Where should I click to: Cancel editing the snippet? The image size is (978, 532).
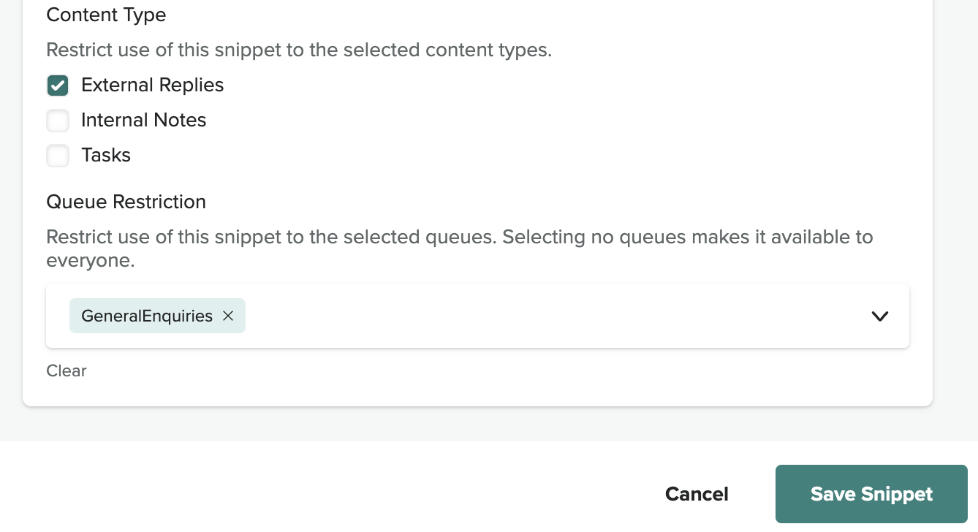697,495
